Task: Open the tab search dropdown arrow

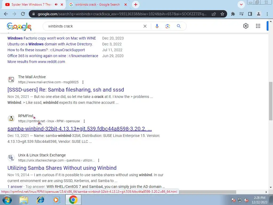Action: click(x=241, y=5)
